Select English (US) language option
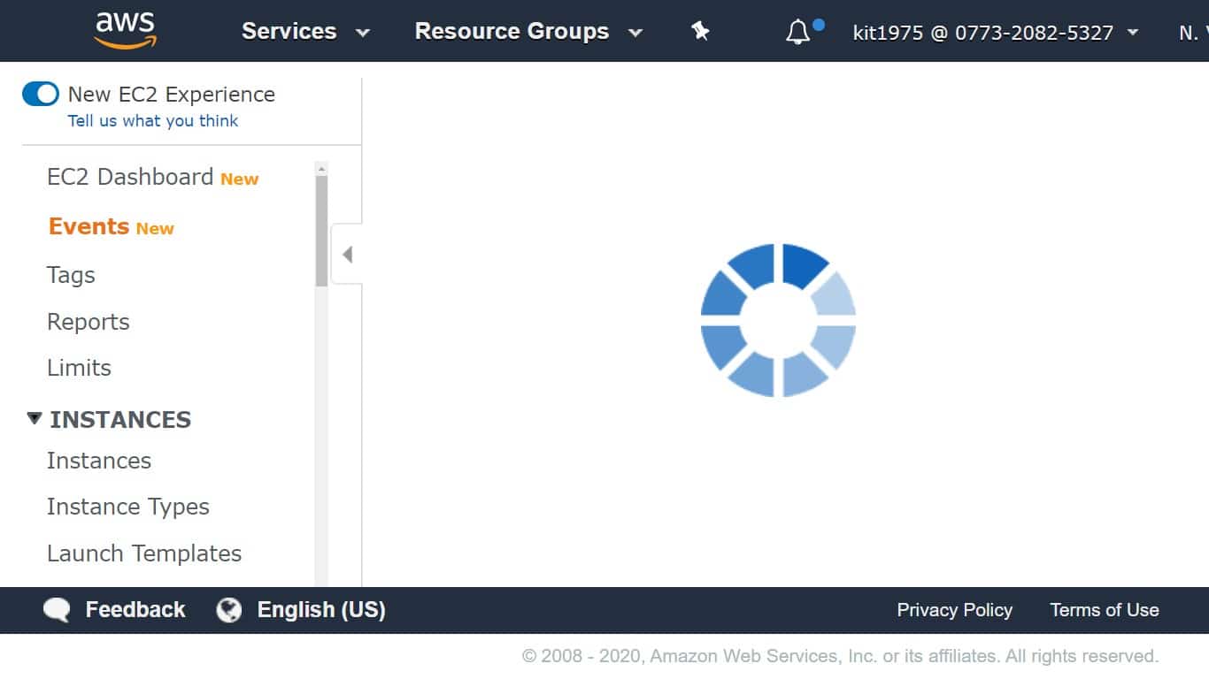 click(321, 610)
